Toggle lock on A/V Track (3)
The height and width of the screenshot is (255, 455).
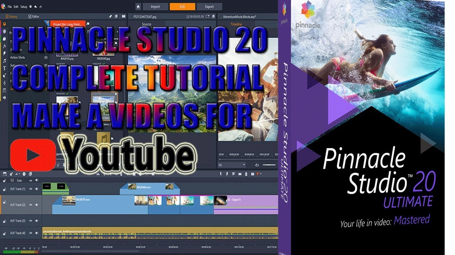click(x=4, y=221)
